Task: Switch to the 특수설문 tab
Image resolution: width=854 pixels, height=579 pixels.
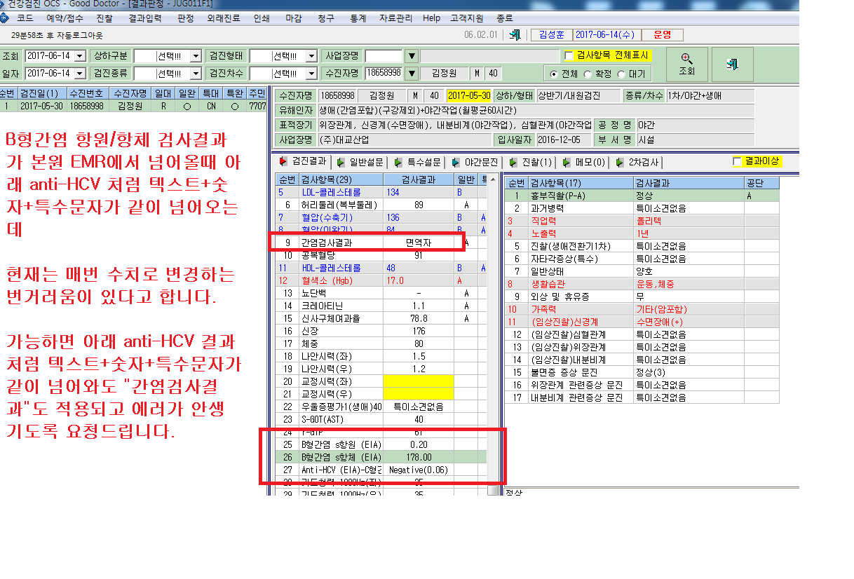Action: [419, 162]
